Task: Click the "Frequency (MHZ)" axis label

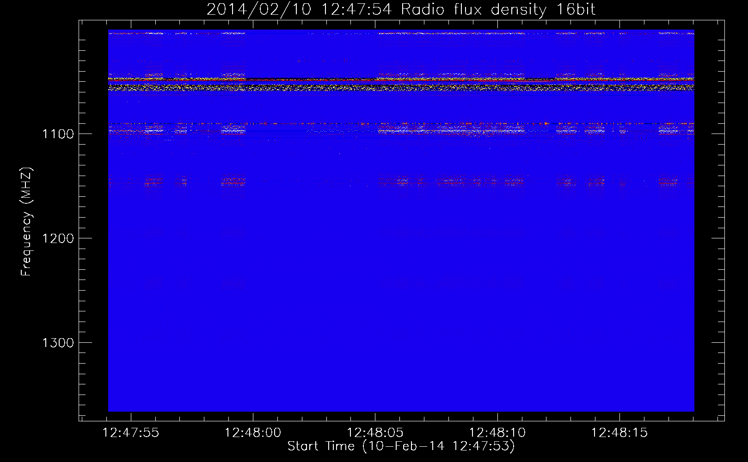Action: (x=26, y=222)
